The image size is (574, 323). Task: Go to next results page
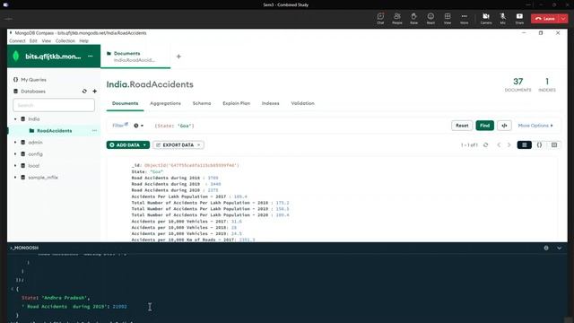(509, 145)
